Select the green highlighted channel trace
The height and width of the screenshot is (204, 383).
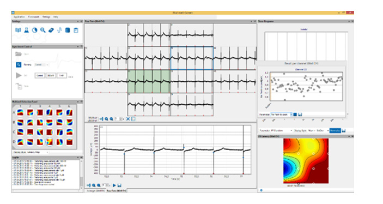149,81
